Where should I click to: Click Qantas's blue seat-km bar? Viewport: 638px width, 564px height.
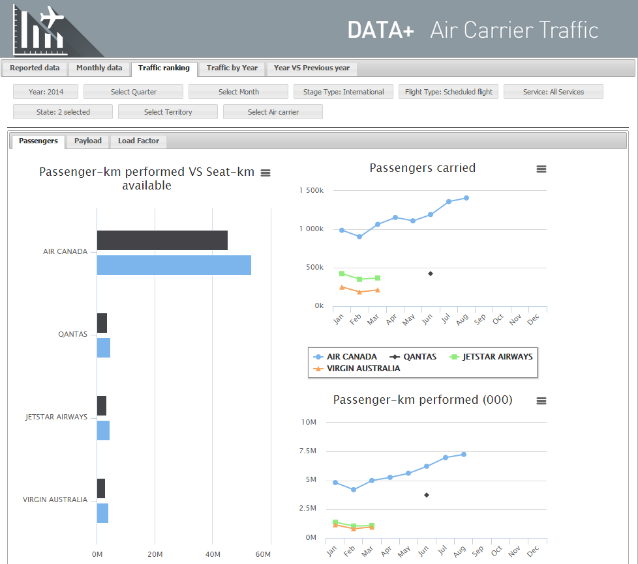point(104,348)
